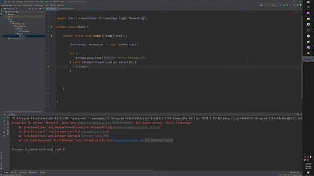The width and height of the screenshot is (314, 176).
Task: Hide the Project tool window
Action: click(44, 9)
